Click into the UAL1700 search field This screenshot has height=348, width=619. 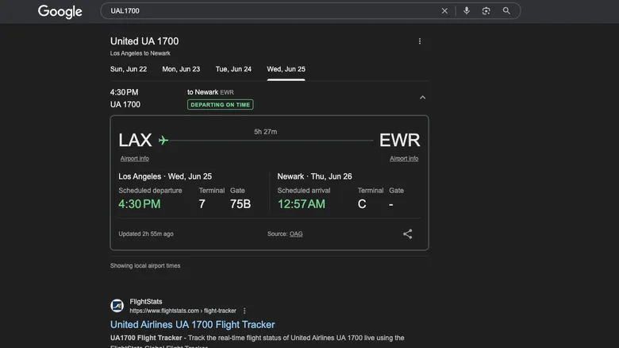tap(270, 11)
